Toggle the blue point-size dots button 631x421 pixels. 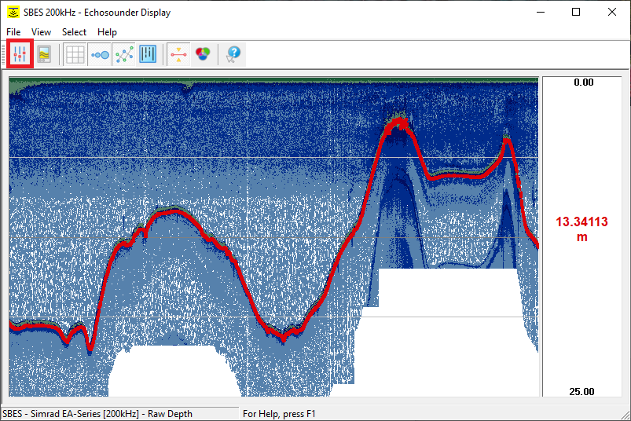[x=100, y=55]
